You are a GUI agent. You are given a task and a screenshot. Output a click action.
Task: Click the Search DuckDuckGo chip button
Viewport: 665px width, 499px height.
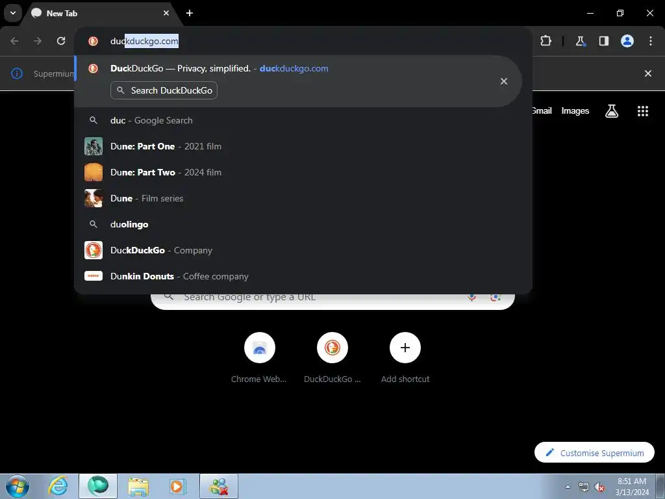[164, 90]
